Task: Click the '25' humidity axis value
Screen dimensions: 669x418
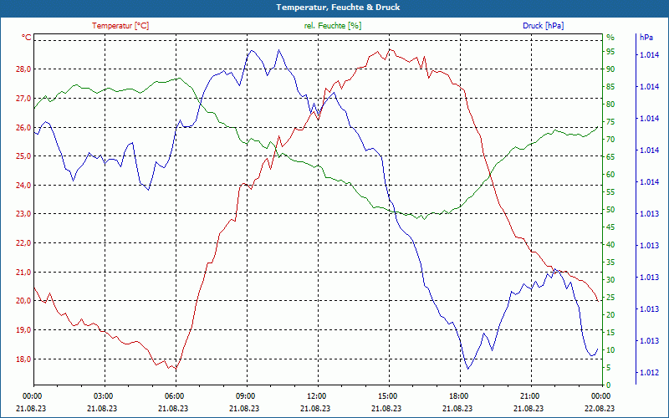Action: click(x=610, y=297)
